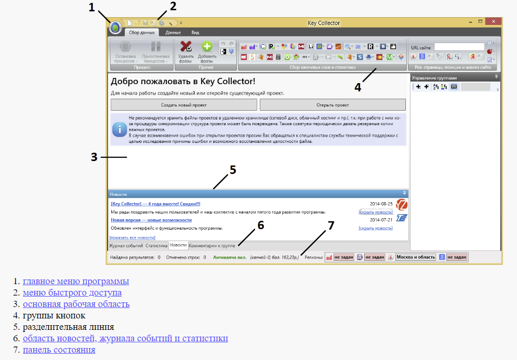Click the blue Google icon under URL сайта

422,57
